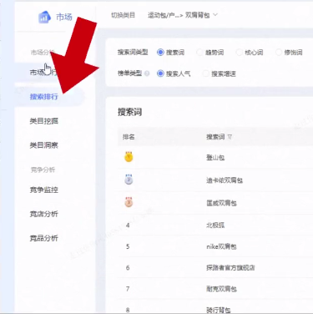Click the search term 登山包
Screen dimensions: 313x314
click(215, 158)
